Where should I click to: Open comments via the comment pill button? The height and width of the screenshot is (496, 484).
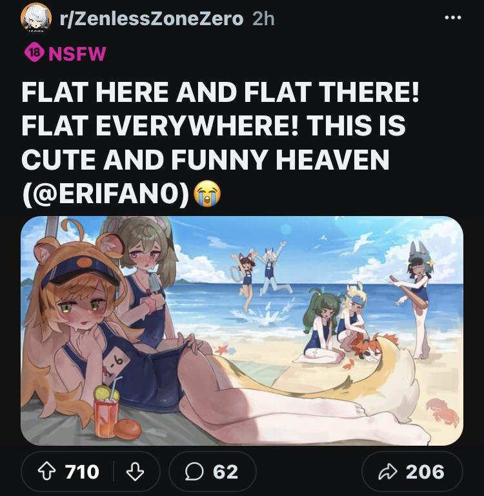(x=212, y=471)
